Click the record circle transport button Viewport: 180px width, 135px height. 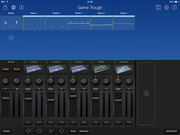[x=28, y=131]
